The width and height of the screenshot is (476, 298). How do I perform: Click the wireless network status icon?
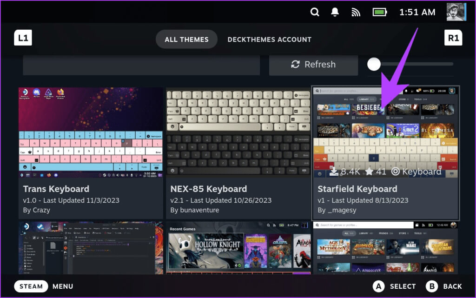click(356, 12)
